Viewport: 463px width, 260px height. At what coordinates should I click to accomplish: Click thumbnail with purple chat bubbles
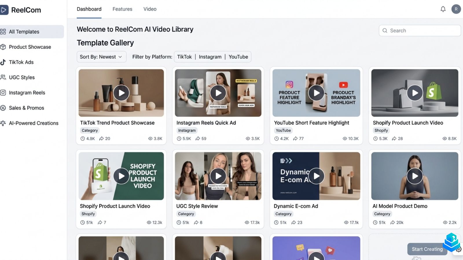(x=316, y=248)
